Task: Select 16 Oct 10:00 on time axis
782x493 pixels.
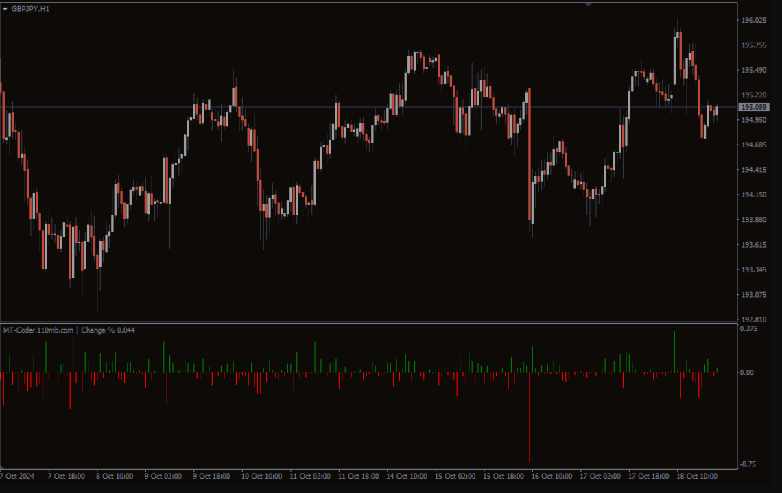Action: point(552,476)
